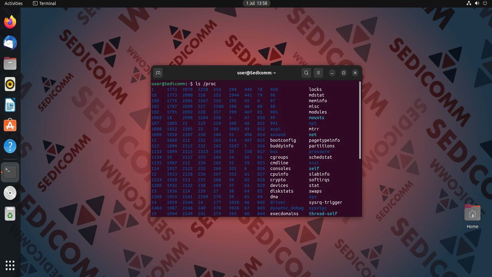Click the 'crypto' entry
The width and height of the screenshot is (492, 277).
point(278,180)
